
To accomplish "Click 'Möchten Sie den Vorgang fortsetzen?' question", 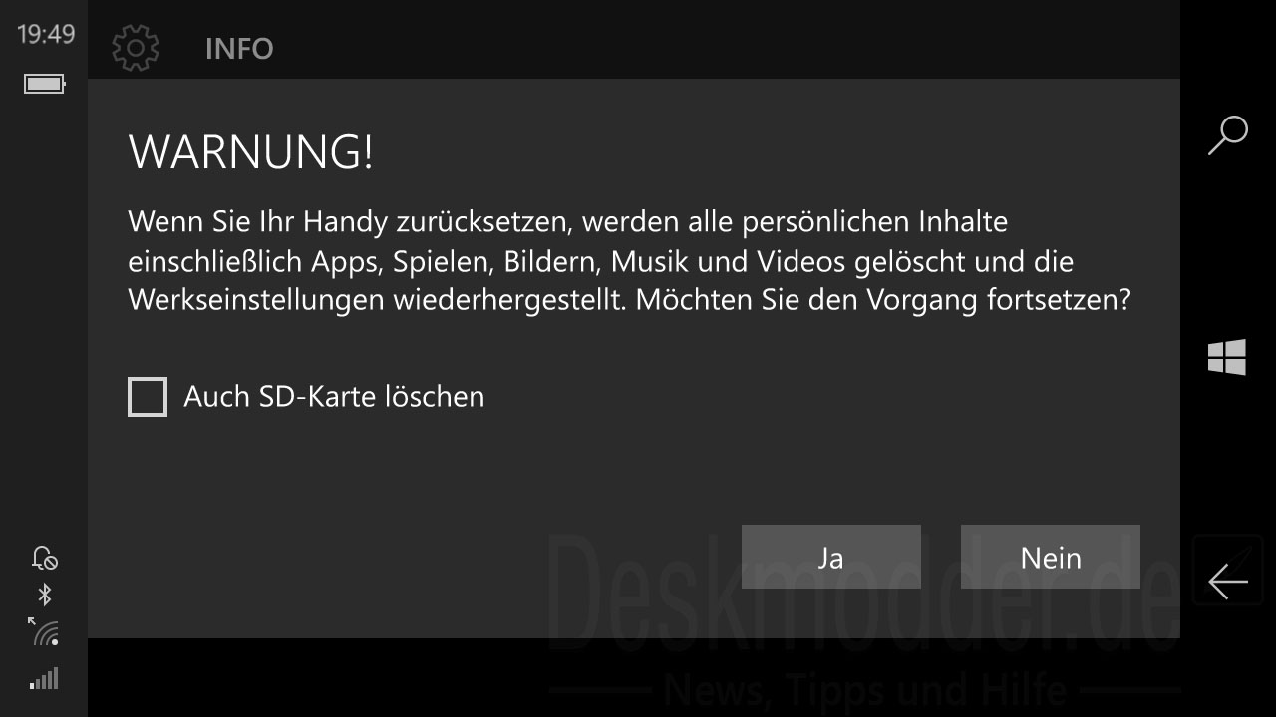I will (x=883, y=300).
